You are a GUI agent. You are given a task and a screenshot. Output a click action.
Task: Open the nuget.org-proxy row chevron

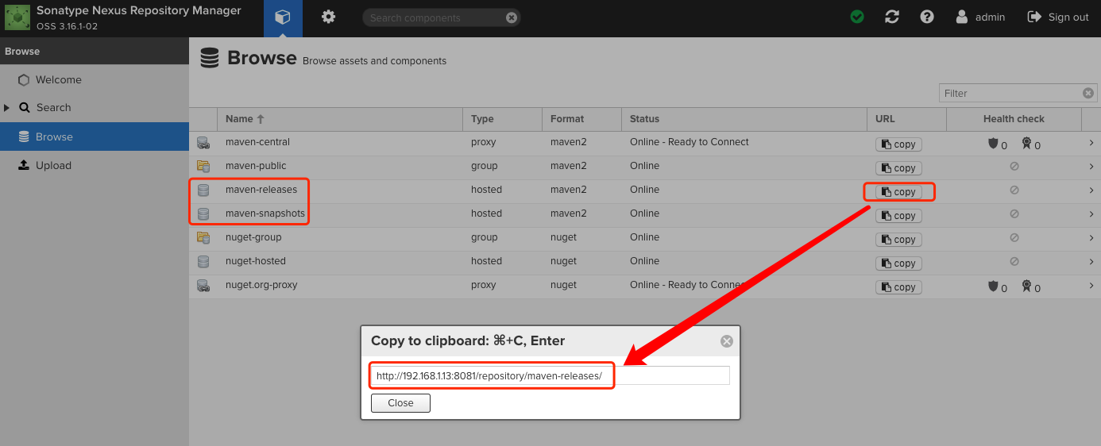click(x=1091, y=286)
